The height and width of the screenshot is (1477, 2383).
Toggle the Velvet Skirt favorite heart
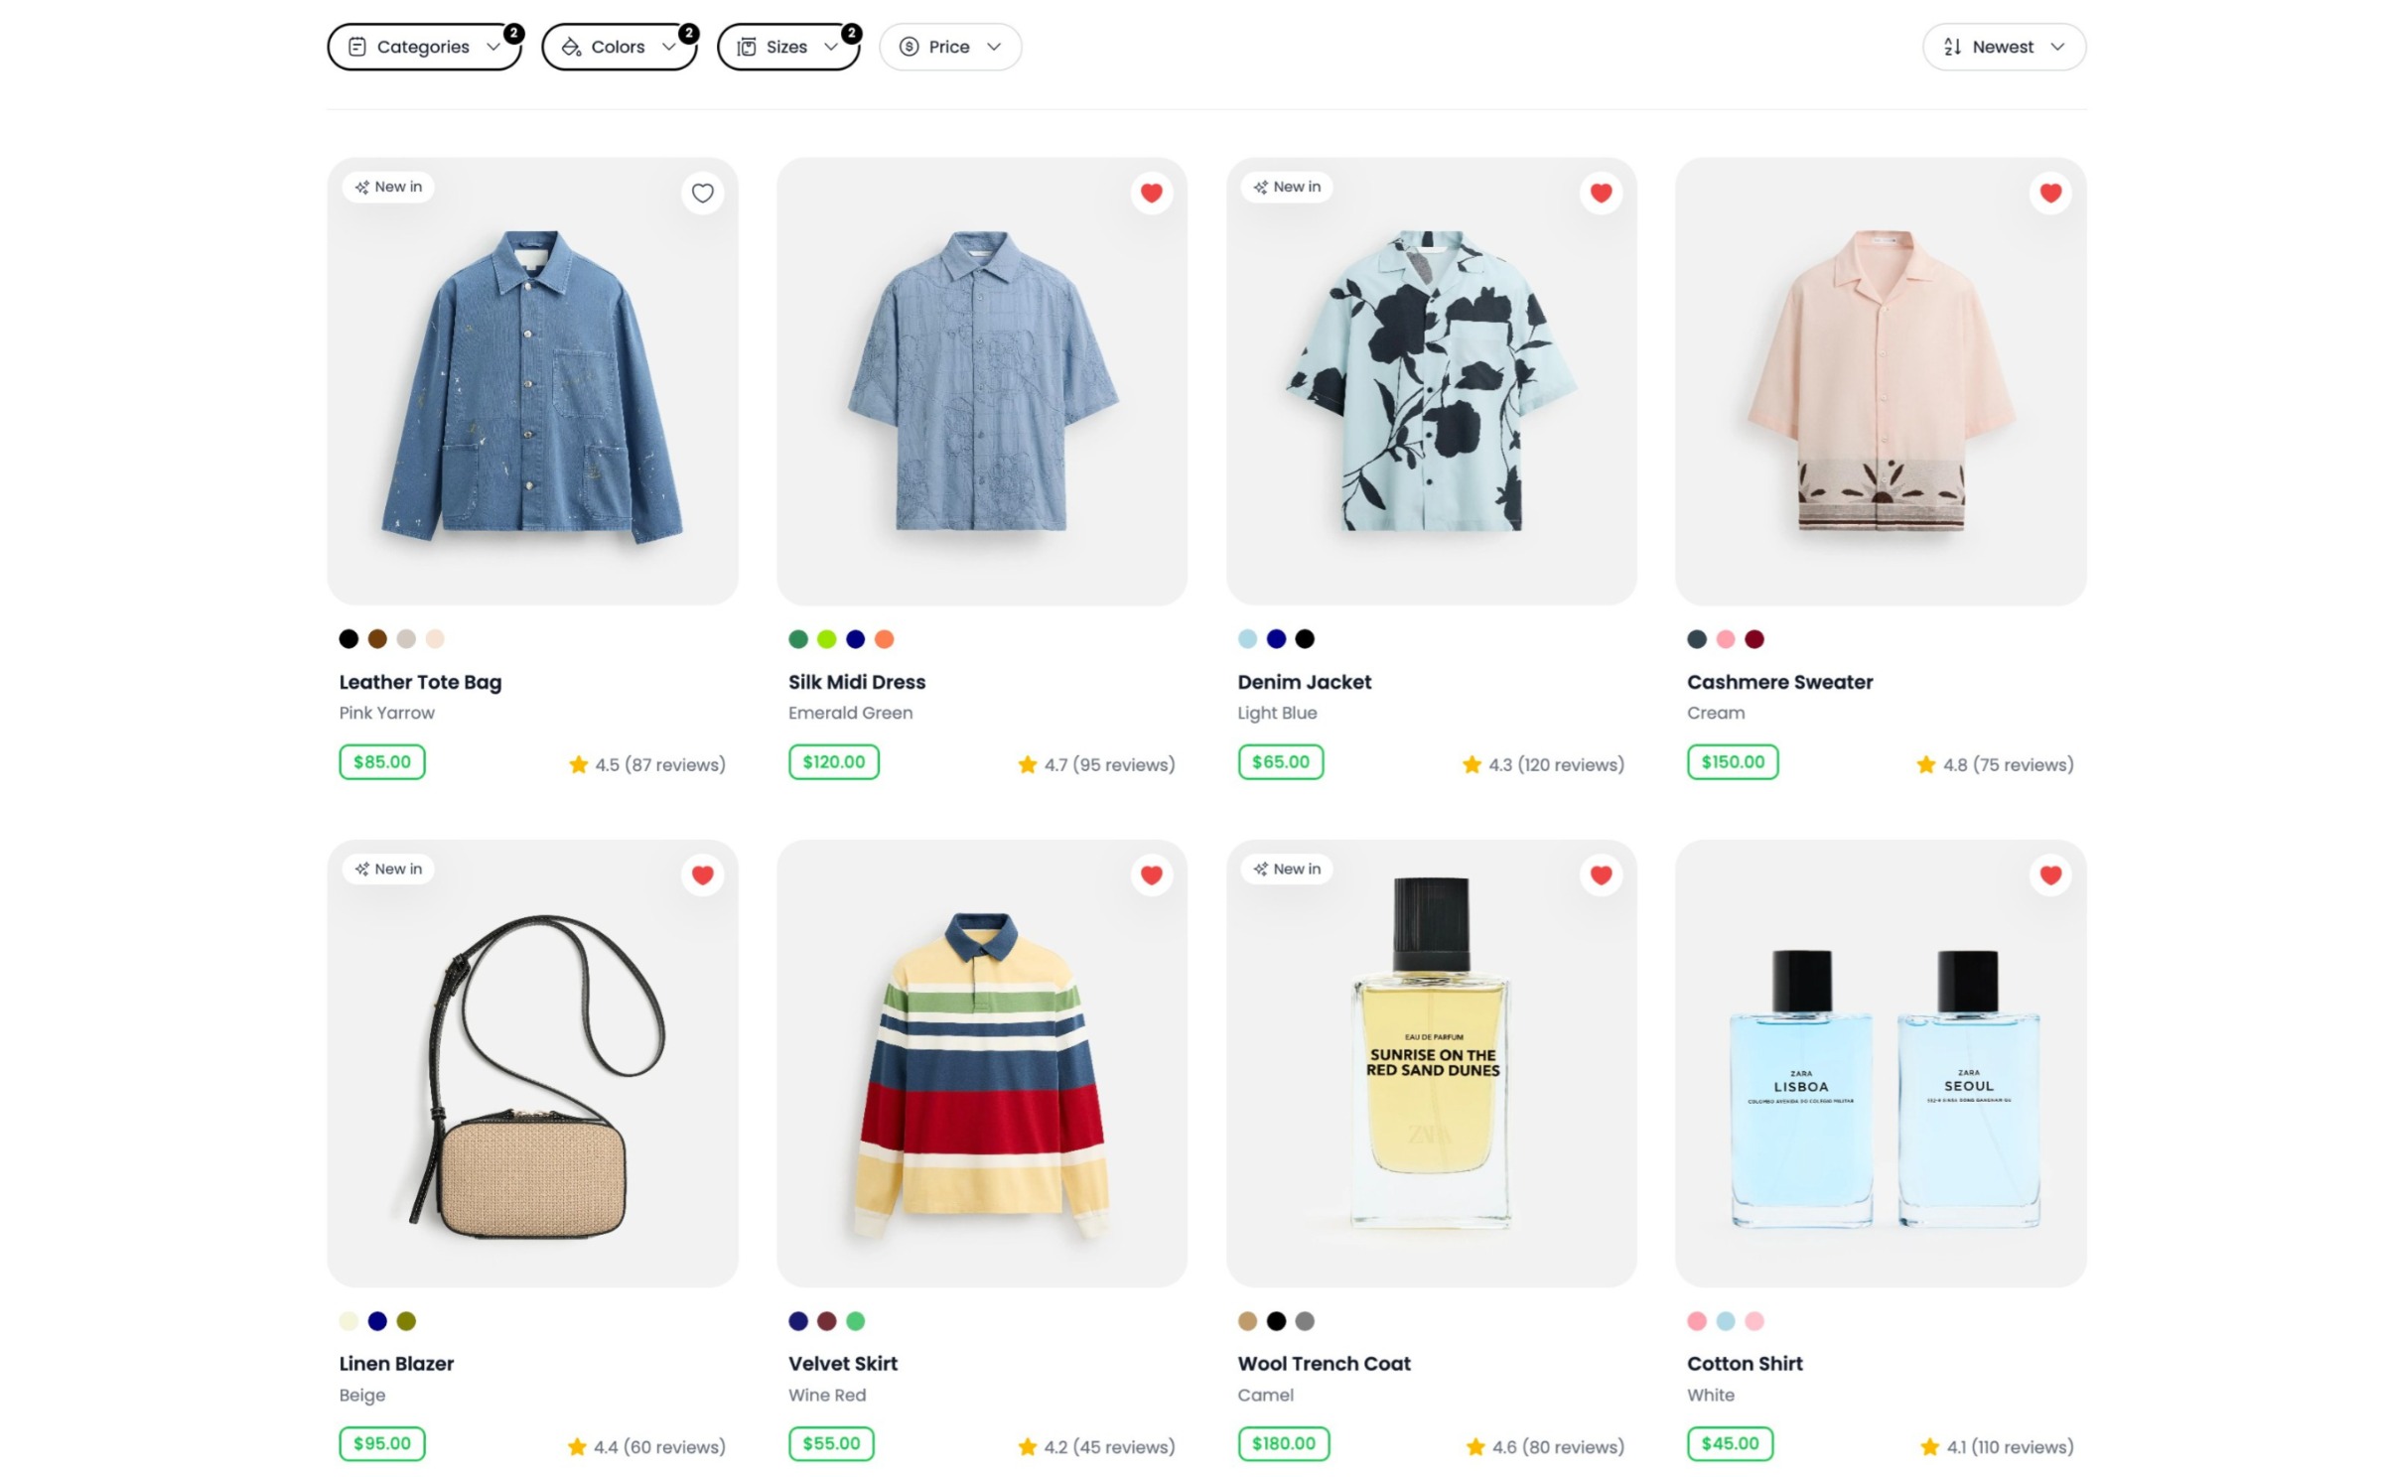(x=1152, y=874)
